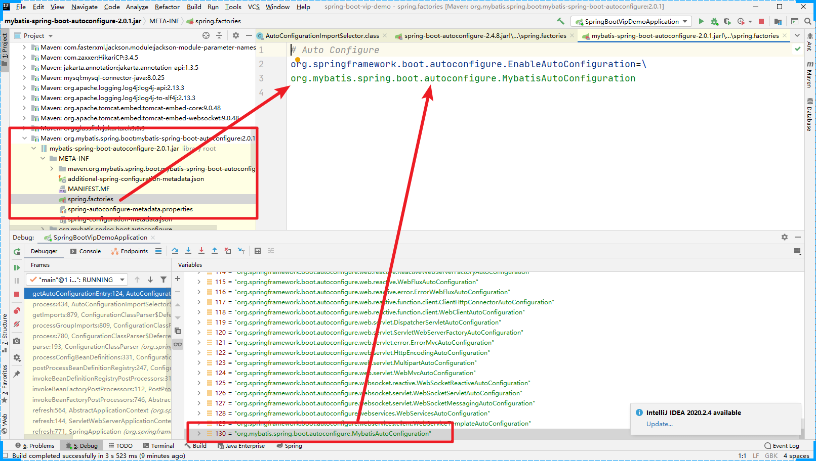The image size is (816, 461).
Task: Click Force Step Into red arrow icon
Action: (201, 251)
